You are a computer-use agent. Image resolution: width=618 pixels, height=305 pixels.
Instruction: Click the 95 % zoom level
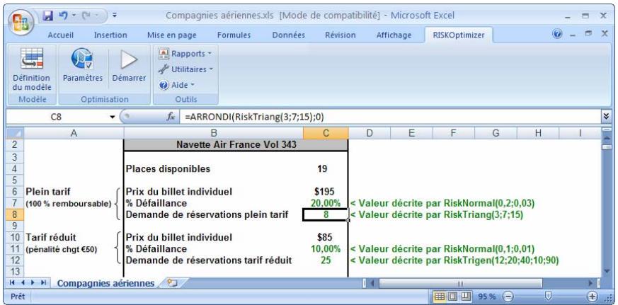[x=487, y=296]
